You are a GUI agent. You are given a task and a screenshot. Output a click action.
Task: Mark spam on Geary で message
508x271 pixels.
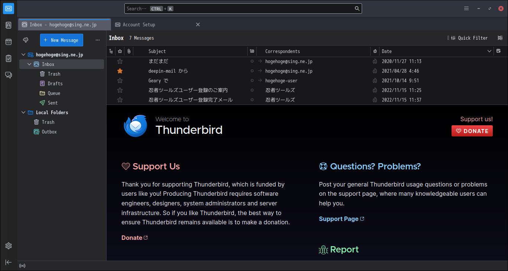tap(375, 80)
